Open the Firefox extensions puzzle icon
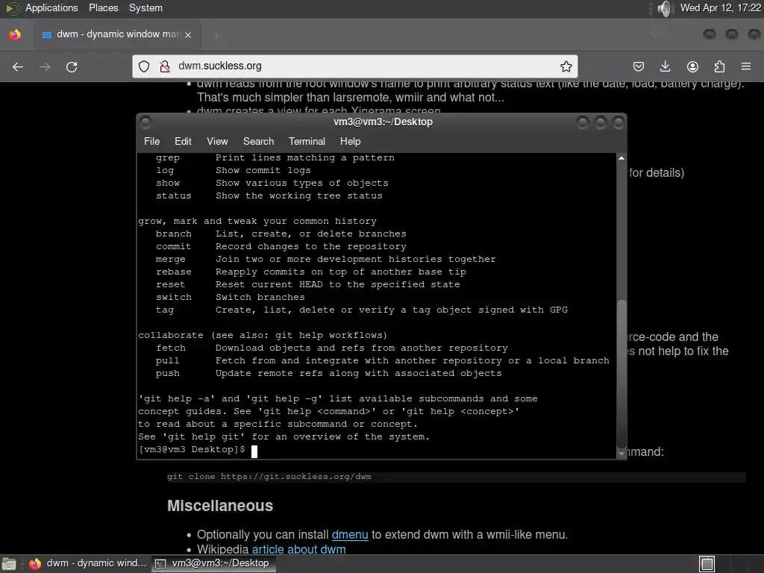The image size is (764, 573). [x=719, y=66]
